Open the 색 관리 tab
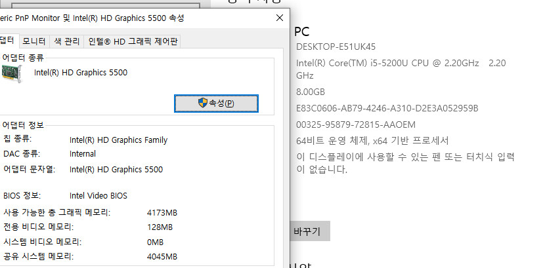Image resolution: width=545 pixels, height=268 pixels. coord(67,41)
